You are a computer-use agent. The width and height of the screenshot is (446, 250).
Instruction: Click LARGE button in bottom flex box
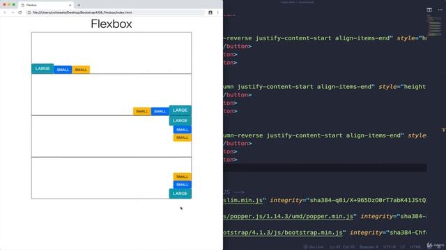pos(180,194)
